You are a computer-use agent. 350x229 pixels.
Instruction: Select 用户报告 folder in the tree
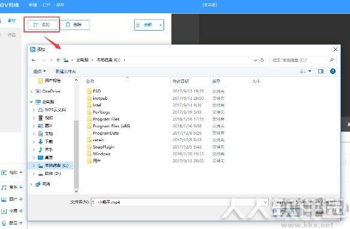(52, 81)
